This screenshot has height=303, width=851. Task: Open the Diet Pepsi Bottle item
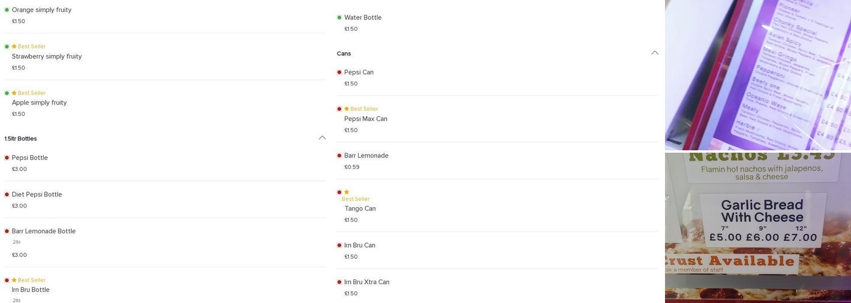(36, 195)
